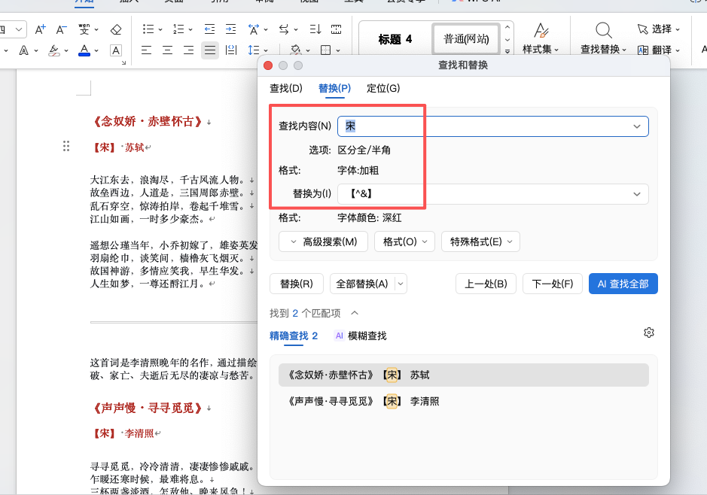Collapse the found matches list chevron
The height and width of the screenshot is (495, 707).
(355, 313)
